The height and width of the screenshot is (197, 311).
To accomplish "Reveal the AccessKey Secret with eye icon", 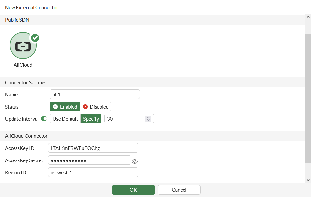I will 134,161.
